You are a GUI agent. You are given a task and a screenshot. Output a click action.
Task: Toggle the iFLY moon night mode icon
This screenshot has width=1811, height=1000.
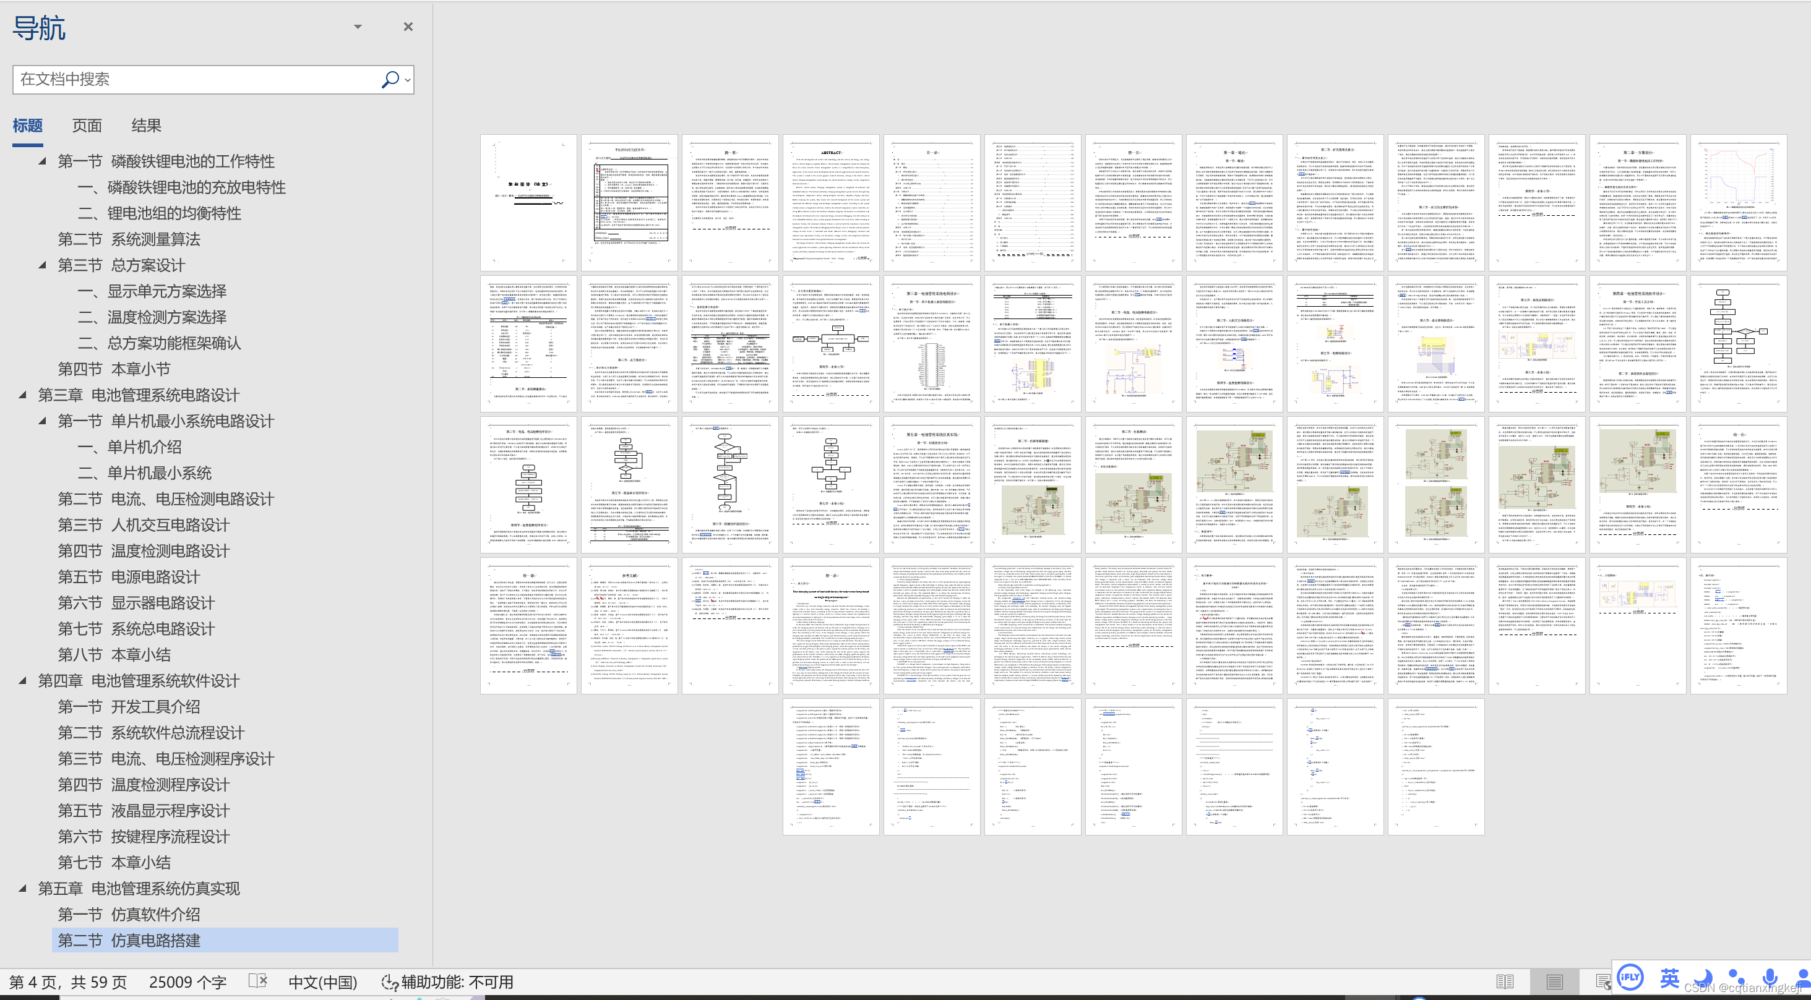click(x=1703, y=978)
